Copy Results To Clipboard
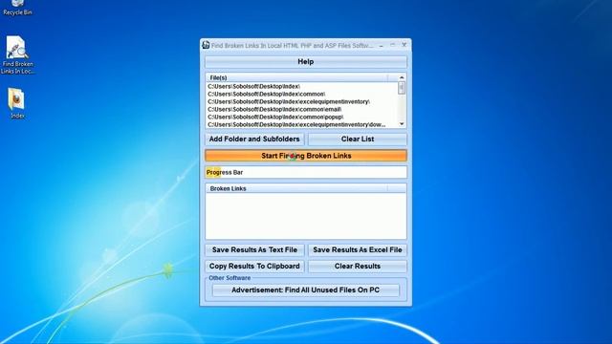The image size is (612, 344). 254,267
